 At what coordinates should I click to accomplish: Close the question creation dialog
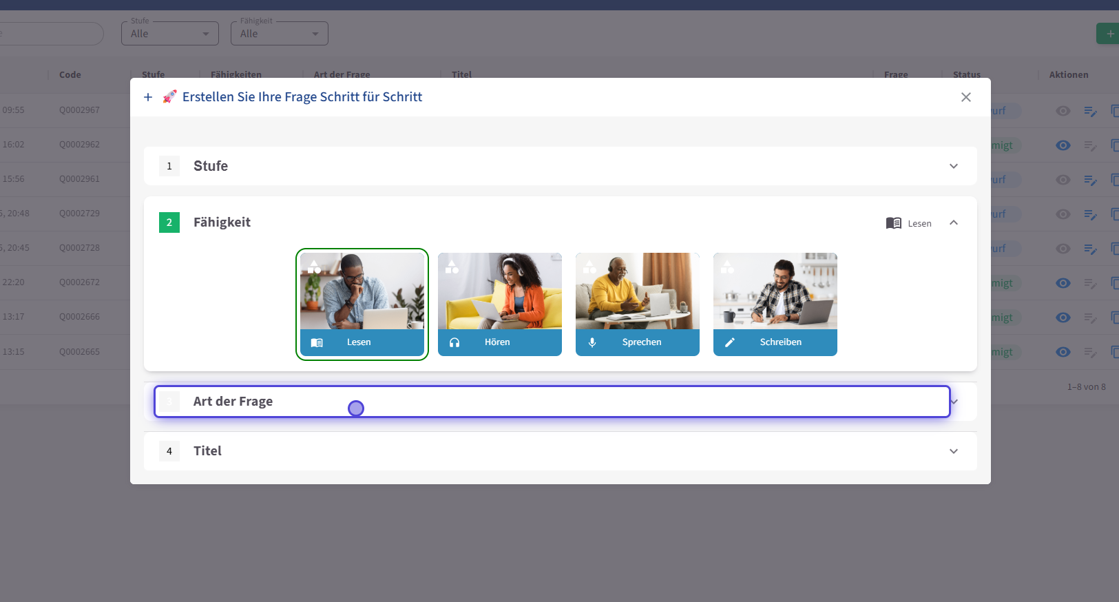coord(965,97)
